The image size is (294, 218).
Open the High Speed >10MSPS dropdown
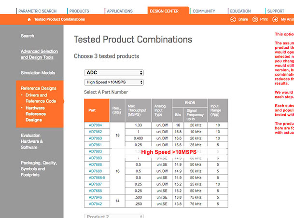click(x=114, y=82)
